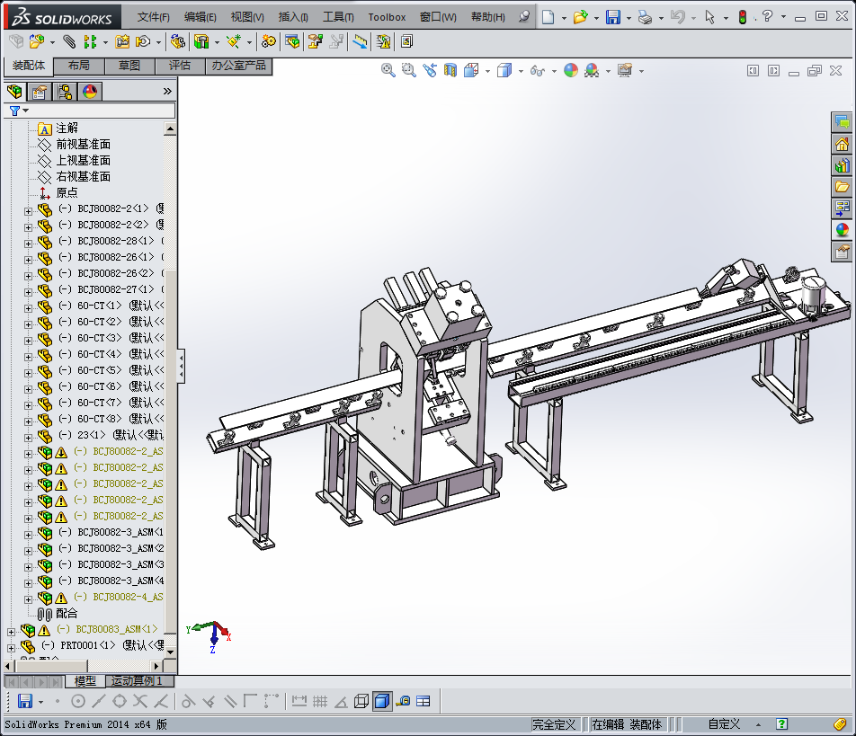
Task: Toggle the Grid snap icon in bottom toolbar
Action: click(320, 701)
